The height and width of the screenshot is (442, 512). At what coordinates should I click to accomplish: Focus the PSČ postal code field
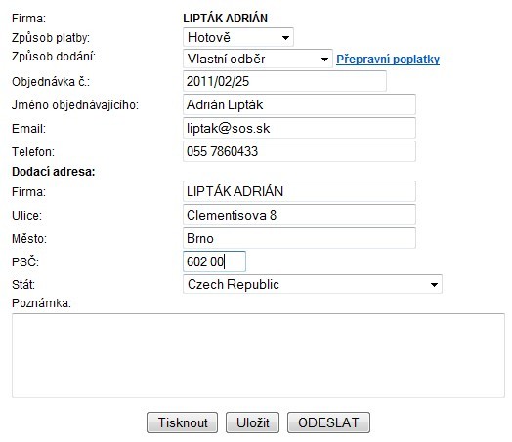(x=214, y=261)
